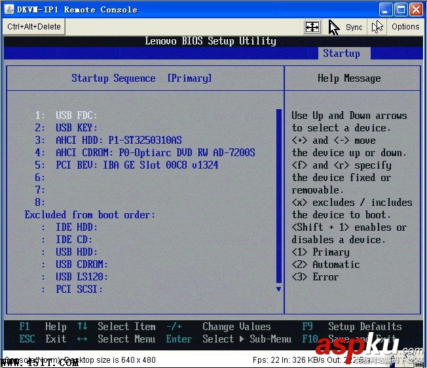Click the scrollbar down arrow
The width and height of the screenshot is (427, 368).
[278, 289]
